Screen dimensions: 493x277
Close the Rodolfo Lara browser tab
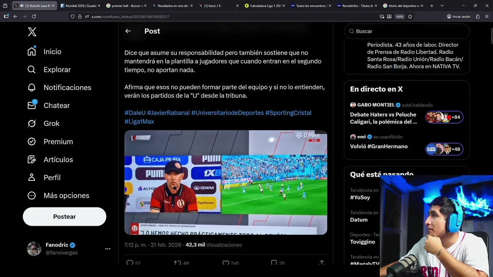(x=52, y=6)
